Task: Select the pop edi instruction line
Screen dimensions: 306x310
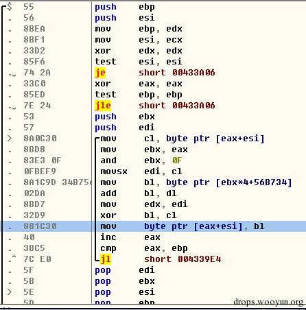Action: pos(125,270)
